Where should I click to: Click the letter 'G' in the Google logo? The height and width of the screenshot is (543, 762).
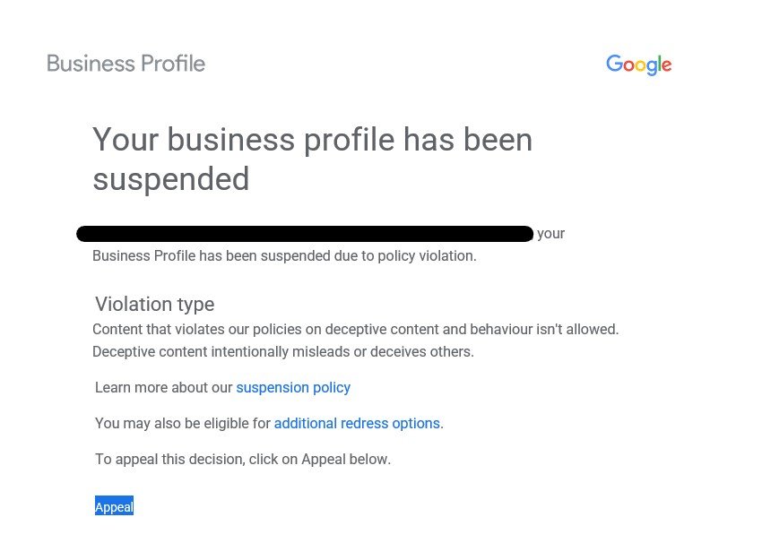[x=614, y=63]
